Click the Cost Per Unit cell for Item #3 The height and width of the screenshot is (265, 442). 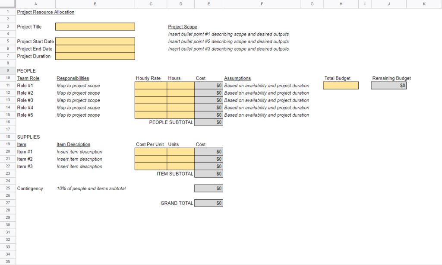coord(151,166)
